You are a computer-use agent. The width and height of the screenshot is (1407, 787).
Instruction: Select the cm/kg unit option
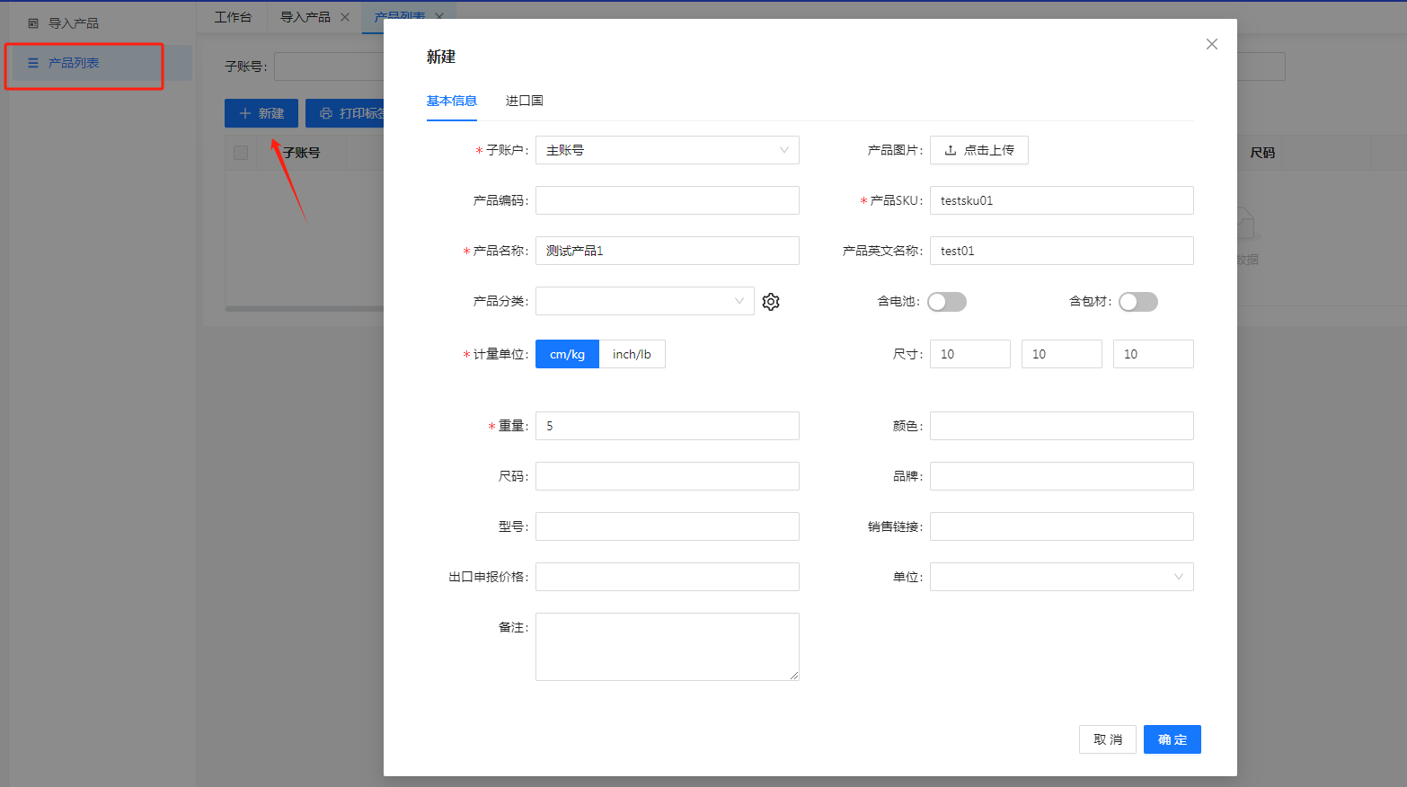(x=567, y=354)
